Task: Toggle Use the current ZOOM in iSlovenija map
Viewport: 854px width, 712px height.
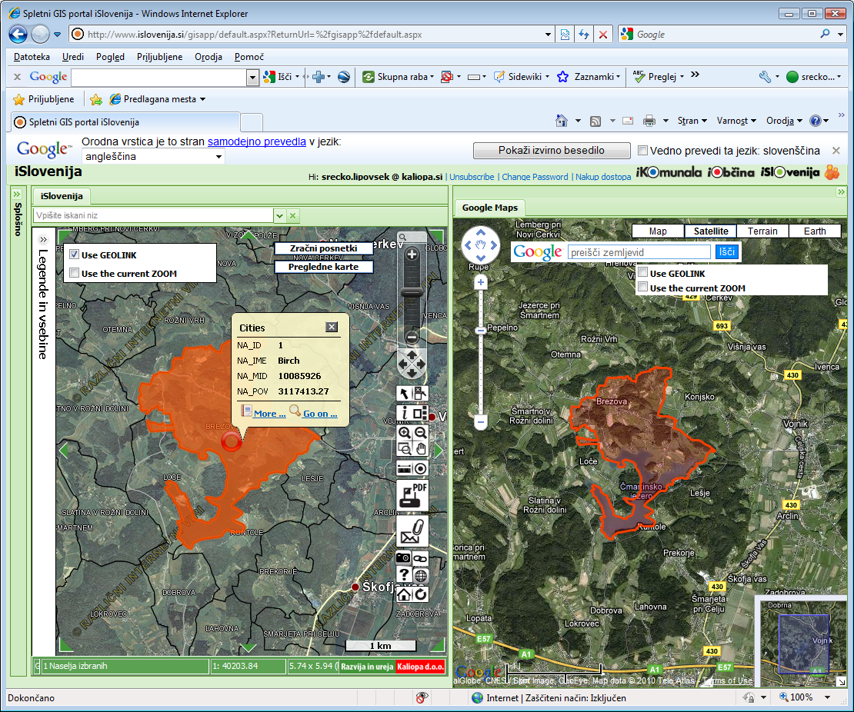Action: click(75, 273)
